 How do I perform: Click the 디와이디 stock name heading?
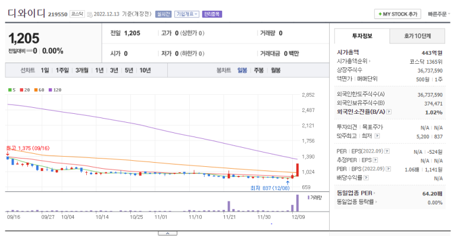26,14
